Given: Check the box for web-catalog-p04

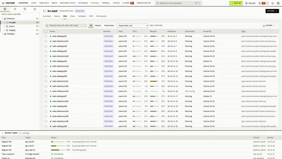Looking at the screenshot, I should pyautogui.click(x=46, y=61).
